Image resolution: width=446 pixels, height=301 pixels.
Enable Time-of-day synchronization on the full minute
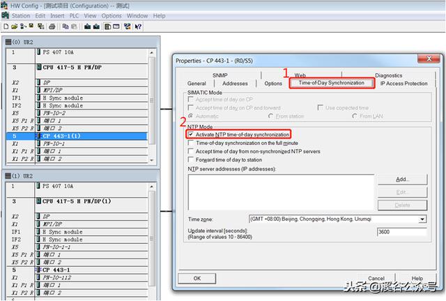191,143
